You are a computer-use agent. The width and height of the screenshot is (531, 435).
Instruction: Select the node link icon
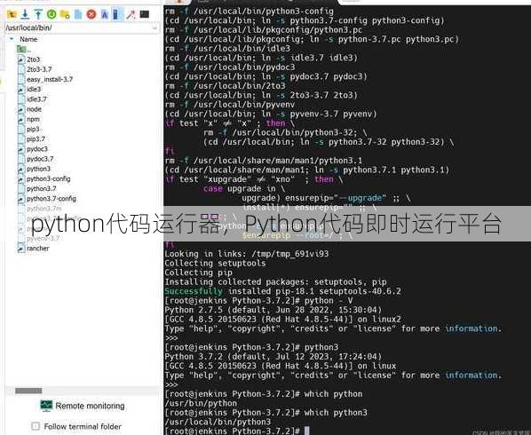[x=21, y=109]
